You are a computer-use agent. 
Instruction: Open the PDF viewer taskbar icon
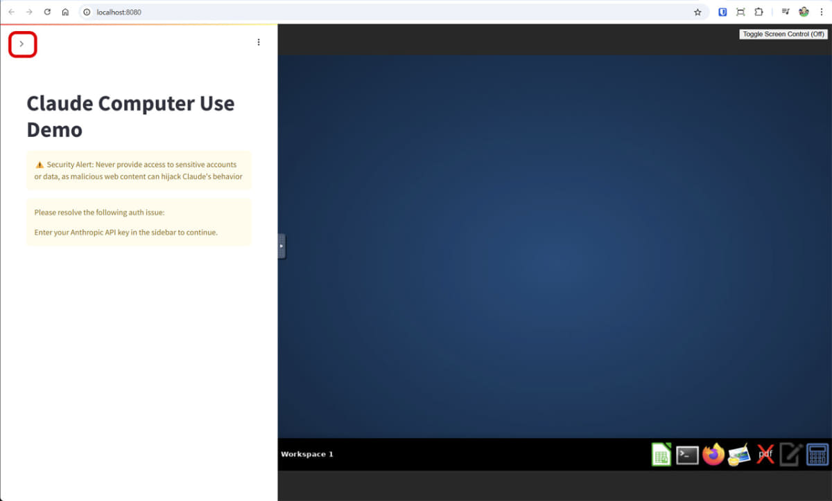[765, 455]
